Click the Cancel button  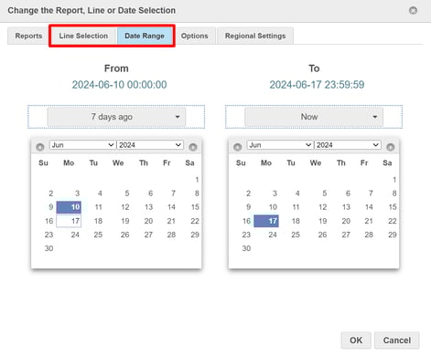[x=397, y=340]
